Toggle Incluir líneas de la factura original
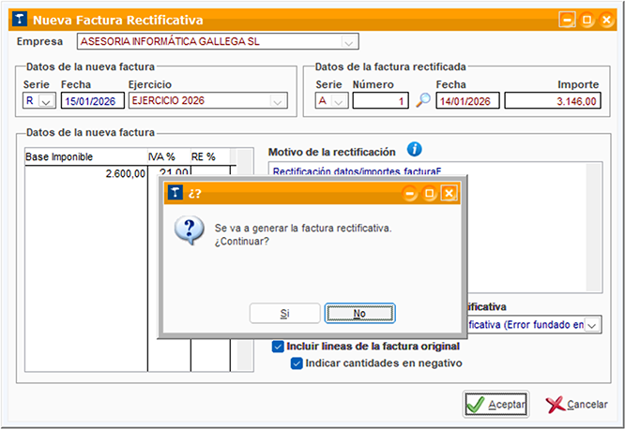The width and height of the screenshot is (625, 429). point(278,347)
